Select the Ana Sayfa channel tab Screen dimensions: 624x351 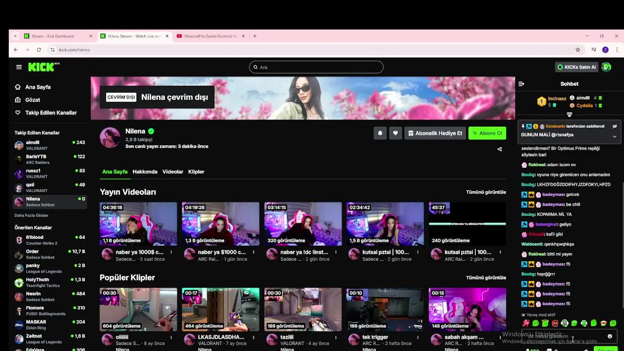tap(115, 172)
